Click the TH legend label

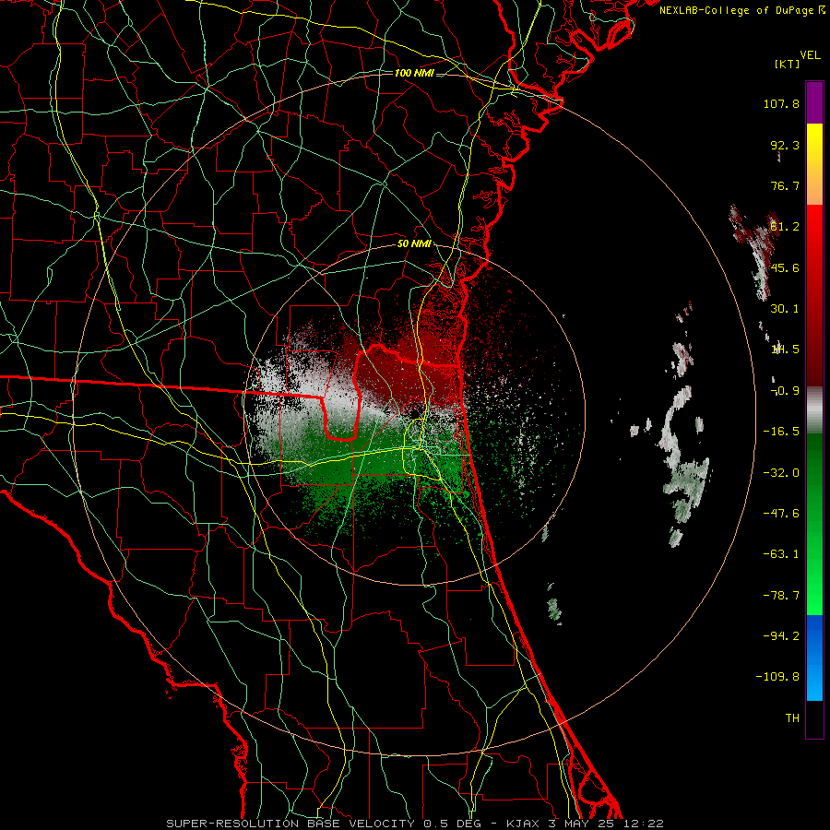click(x=792, y=718)
